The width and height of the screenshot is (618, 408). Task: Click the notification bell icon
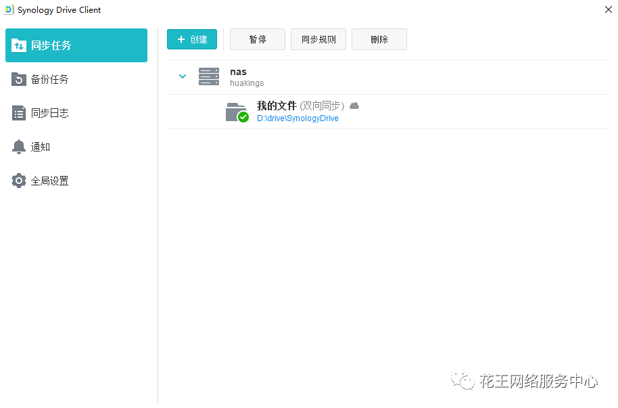[18, 147]
